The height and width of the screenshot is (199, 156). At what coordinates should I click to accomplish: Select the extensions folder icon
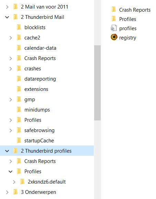click(x=19, y=89)
